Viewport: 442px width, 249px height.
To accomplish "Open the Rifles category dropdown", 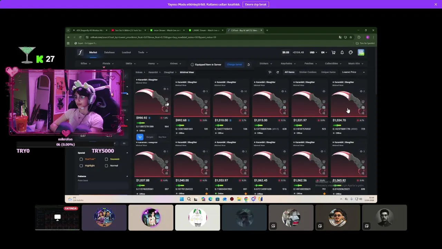I will click(x=85, y=64).
